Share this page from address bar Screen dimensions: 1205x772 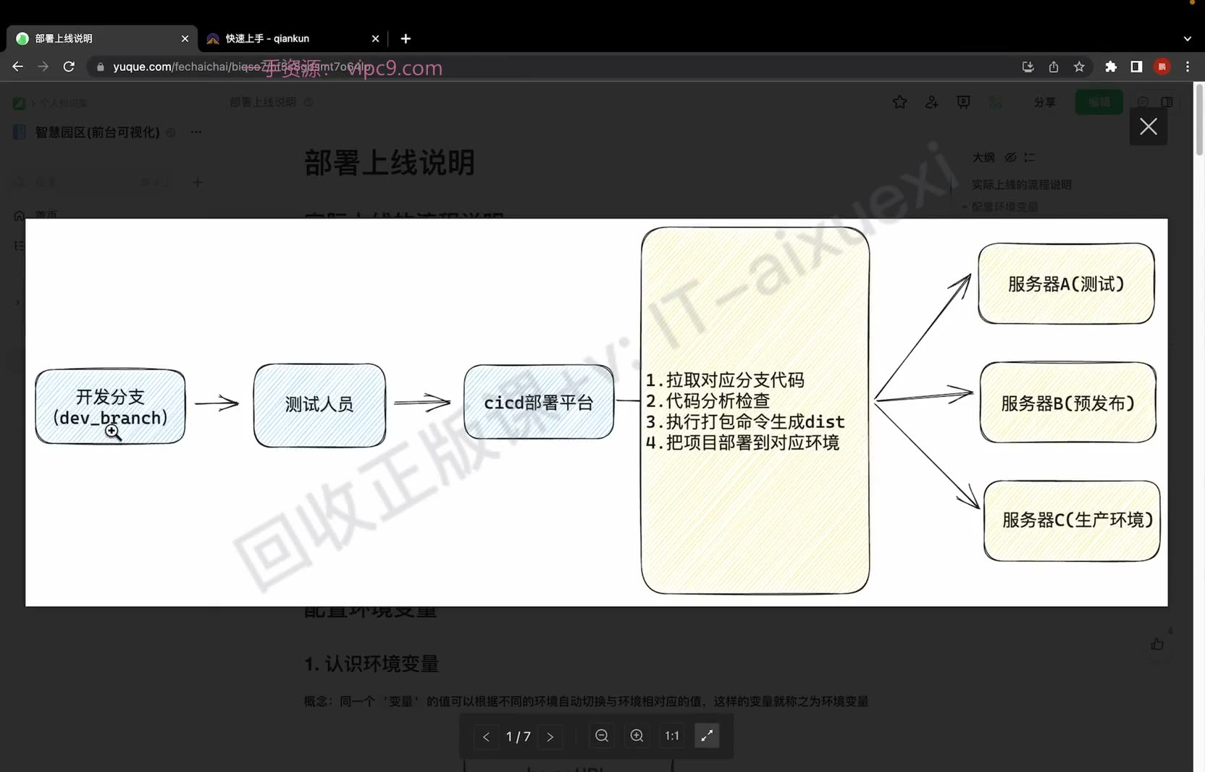pyautogui.click(x=1054, y=67)
